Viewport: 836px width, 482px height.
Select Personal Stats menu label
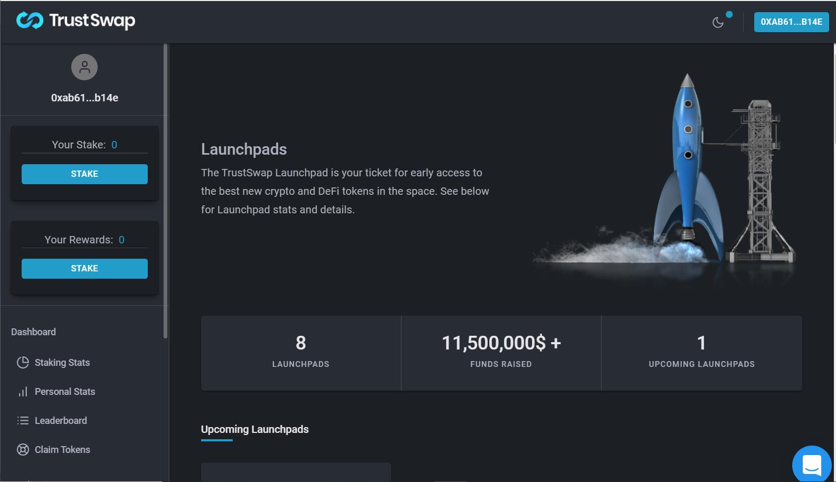[x=65, y=392]
